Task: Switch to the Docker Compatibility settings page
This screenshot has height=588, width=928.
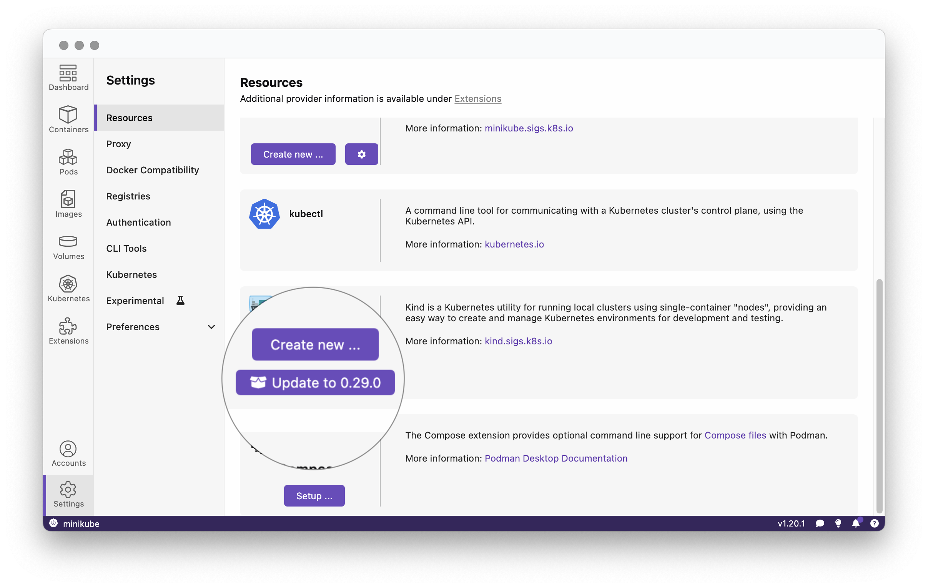Action: [x=153, y=170]
